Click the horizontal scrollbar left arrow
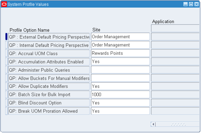The width and height of the screenshot is (201, 133). [x=153, y=124]
